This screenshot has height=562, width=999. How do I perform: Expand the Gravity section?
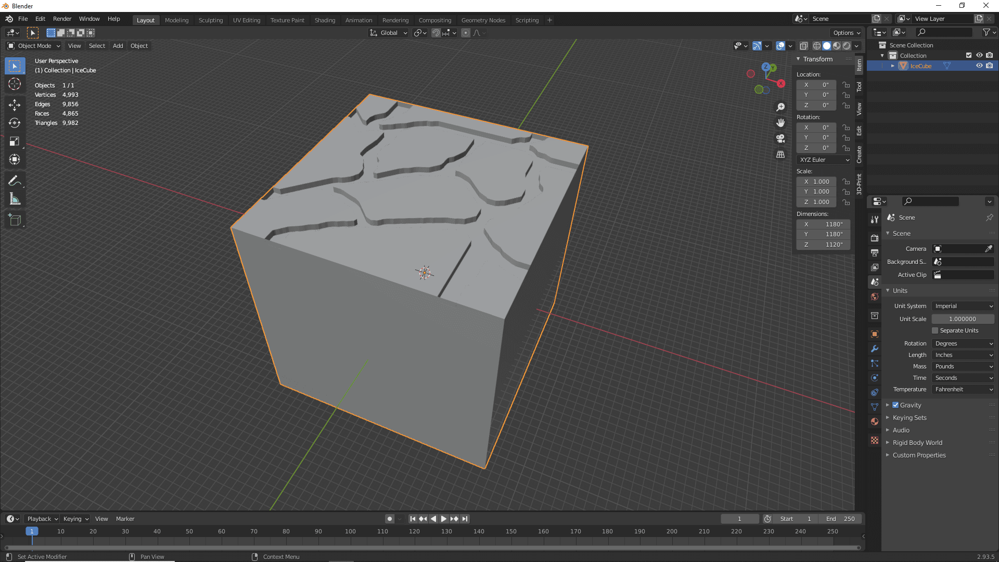point(887,405)
